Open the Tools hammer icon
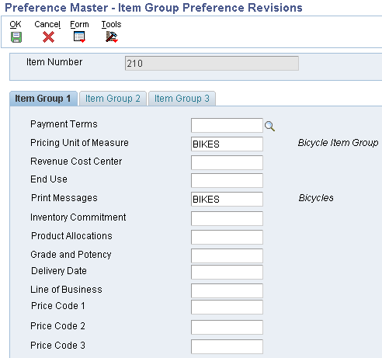 (112, 37)
